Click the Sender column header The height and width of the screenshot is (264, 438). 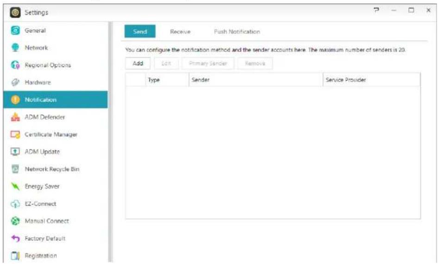[x=256, y=80]
